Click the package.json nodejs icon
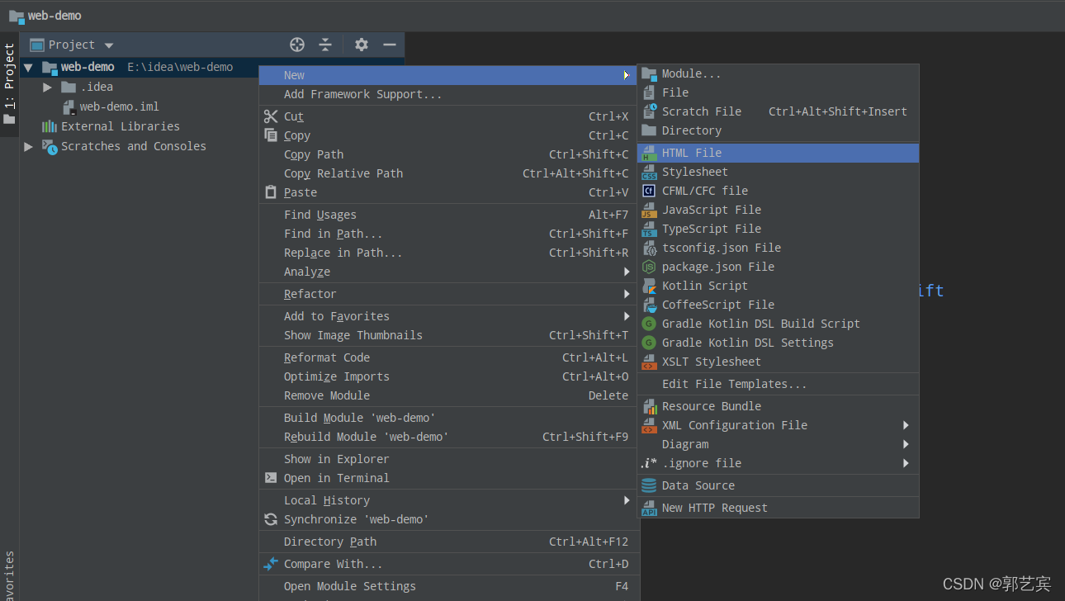 tap(649, 267)
